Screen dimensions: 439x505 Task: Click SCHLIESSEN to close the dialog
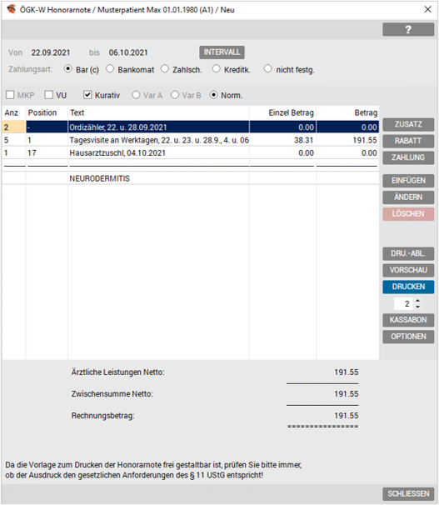pos(408,494)
